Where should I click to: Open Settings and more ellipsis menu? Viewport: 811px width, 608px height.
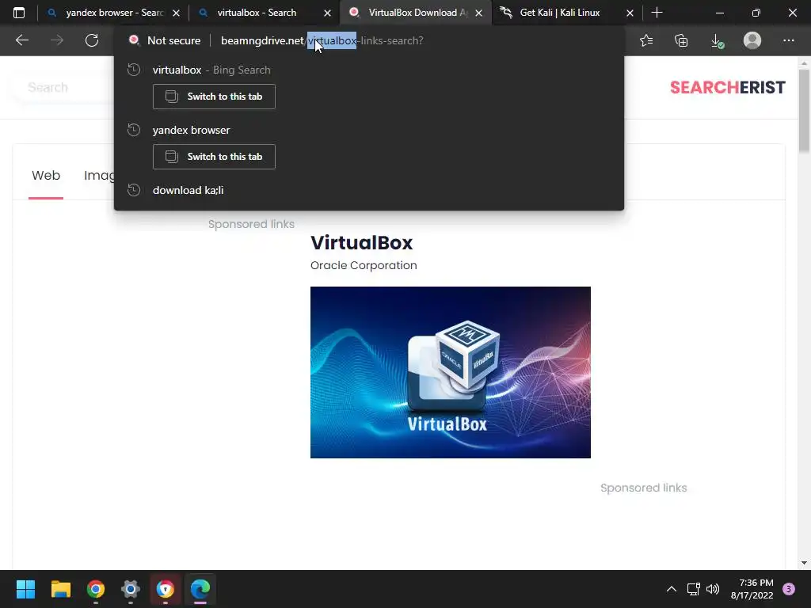[788, 40]
